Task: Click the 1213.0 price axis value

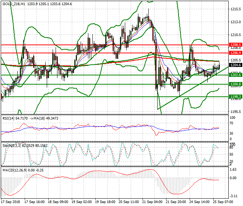Action: coord(236,22)
